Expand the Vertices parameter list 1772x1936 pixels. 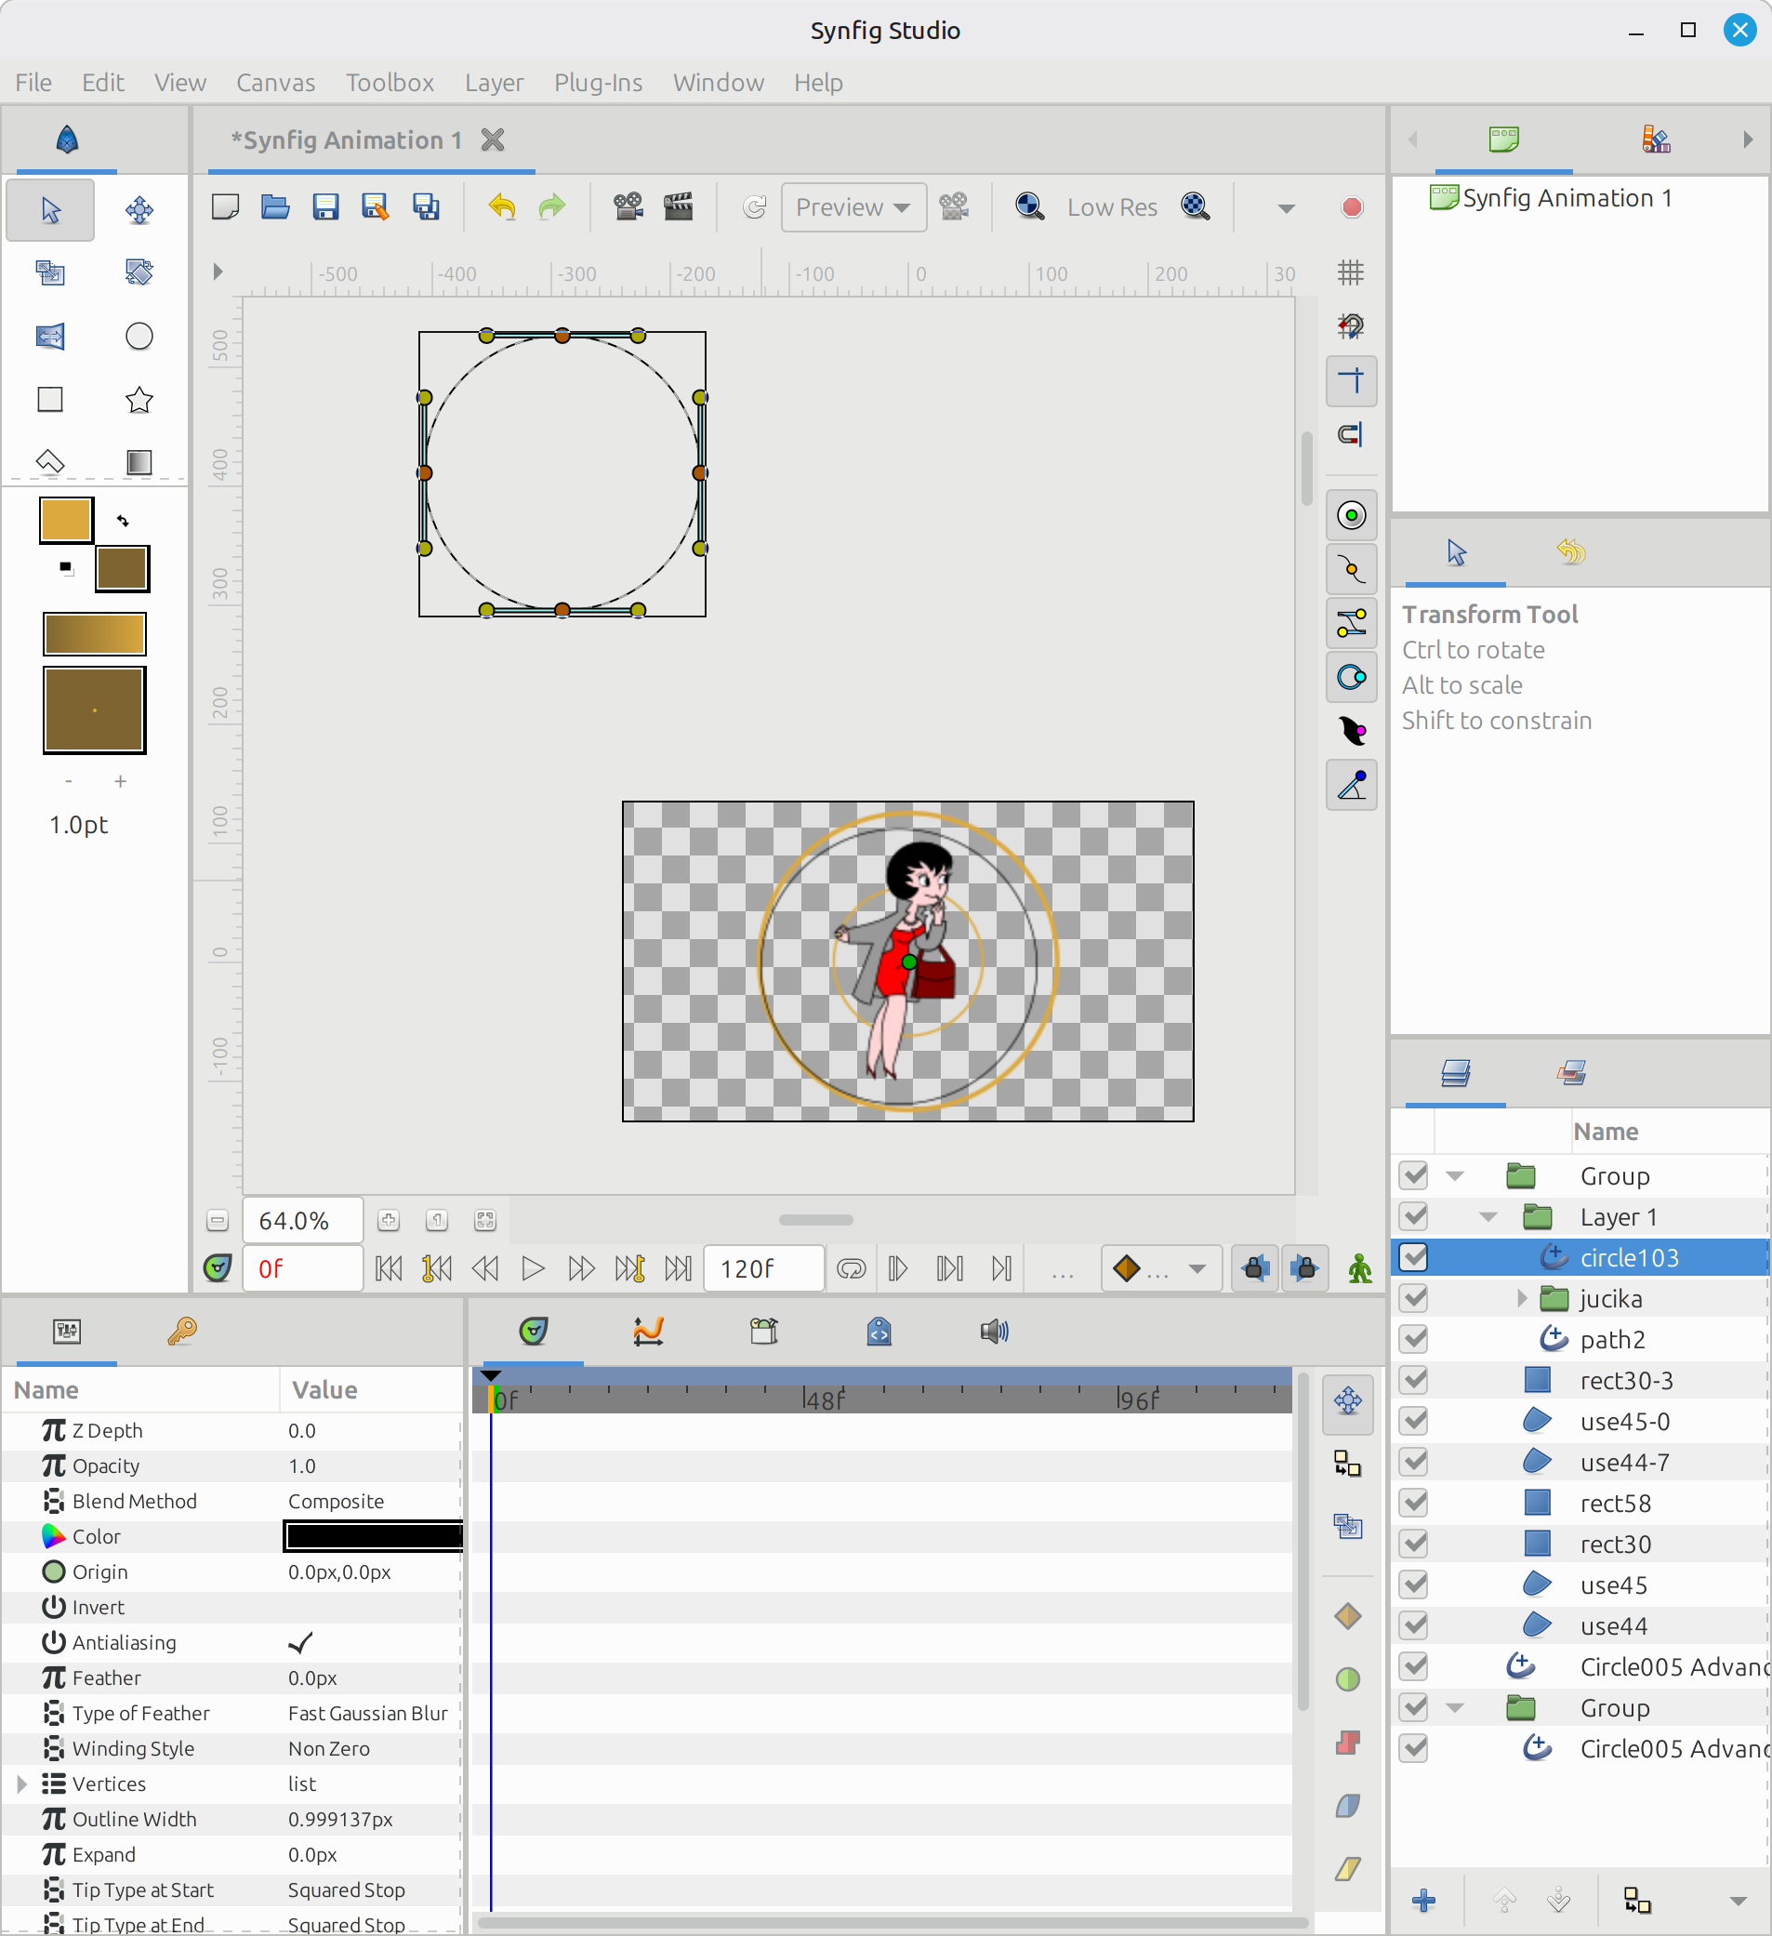(x=21, y=1784)
